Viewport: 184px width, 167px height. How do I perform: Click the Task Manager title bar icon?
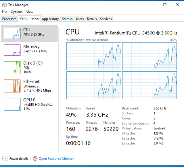[4, 5]
